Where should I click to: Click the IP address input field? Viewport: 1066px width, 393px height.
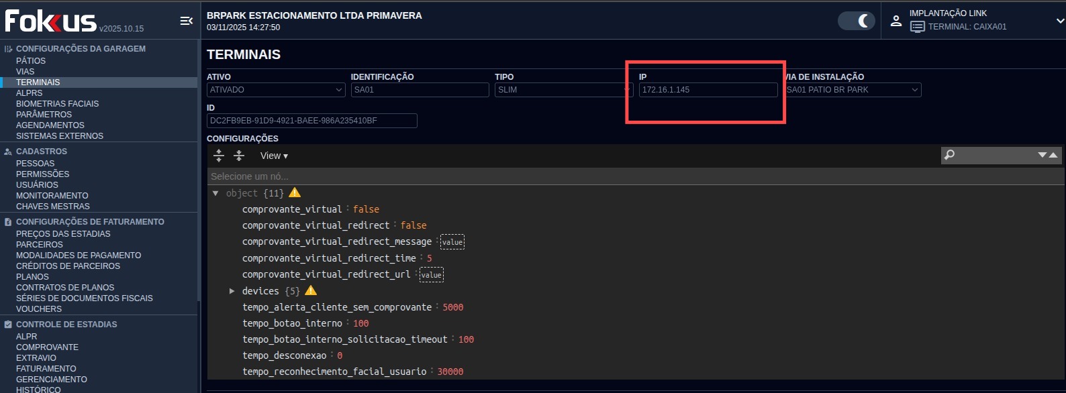[708, 90]
